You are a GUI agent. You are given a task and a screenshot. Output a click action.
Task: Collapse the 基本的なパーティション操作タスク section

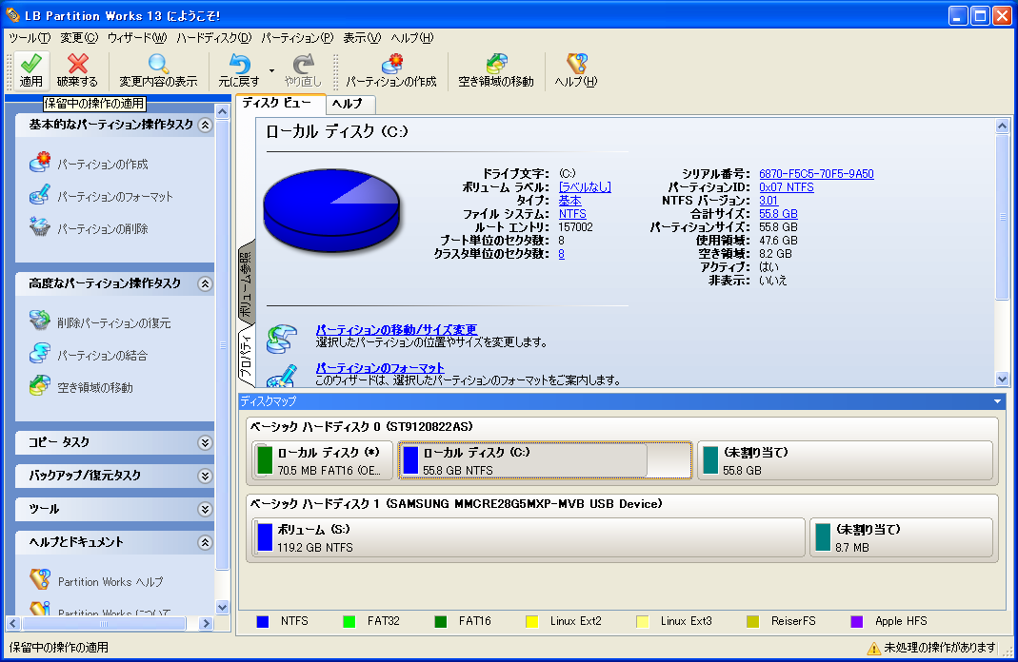pyautogui.click(x=205, y=125)
